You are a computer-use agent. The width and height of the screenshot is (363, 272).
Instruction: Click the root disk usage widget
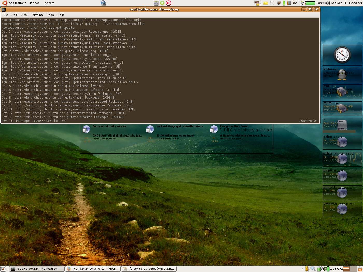342,125
